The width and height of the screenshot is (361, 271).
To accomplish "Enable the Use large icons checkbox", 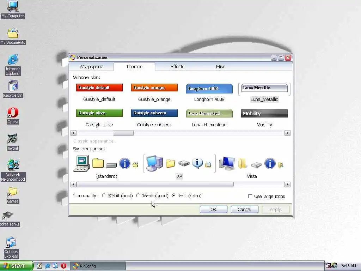I will [x=250, y=196].
